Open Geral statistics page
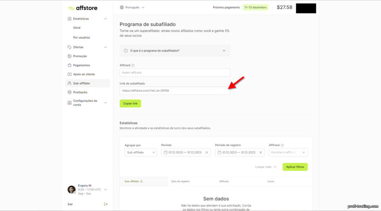381x211 pixels. pos(77,28)
